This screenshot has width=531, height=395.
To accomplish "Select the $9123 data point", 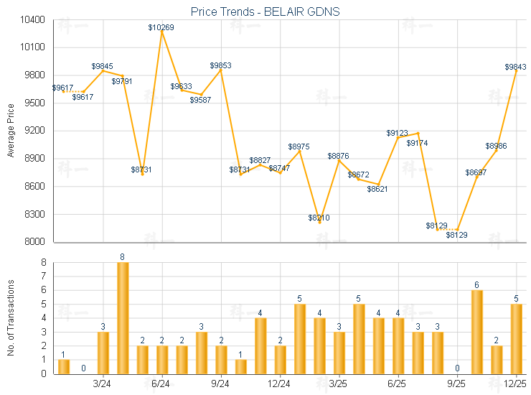I will (398, 137).
